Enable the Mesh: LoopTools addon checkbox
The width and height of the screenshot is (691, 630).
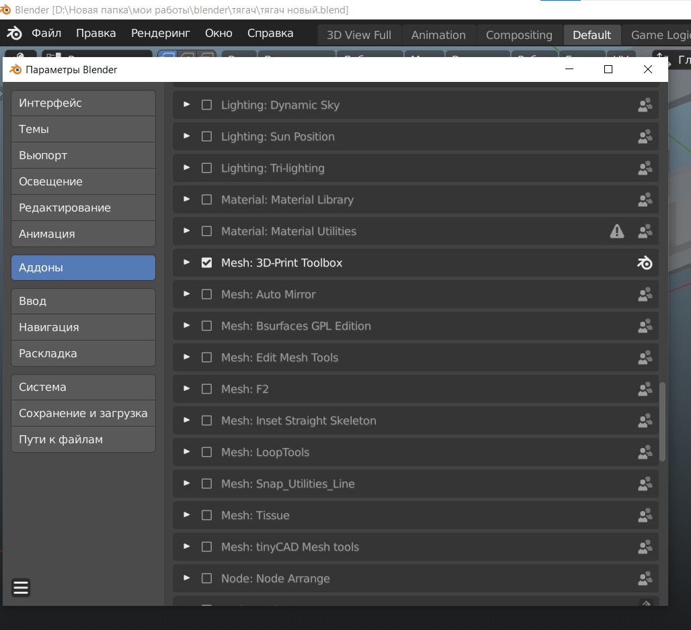207,452
